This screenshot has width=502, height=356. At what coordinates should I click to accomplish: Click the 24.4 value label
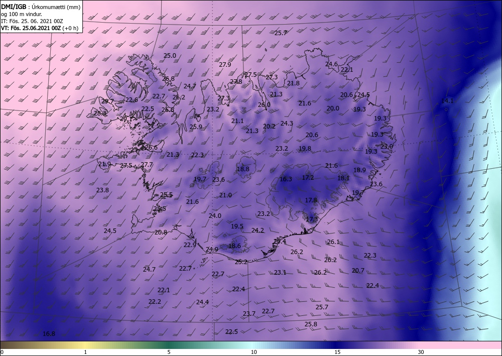pos(202,302)
